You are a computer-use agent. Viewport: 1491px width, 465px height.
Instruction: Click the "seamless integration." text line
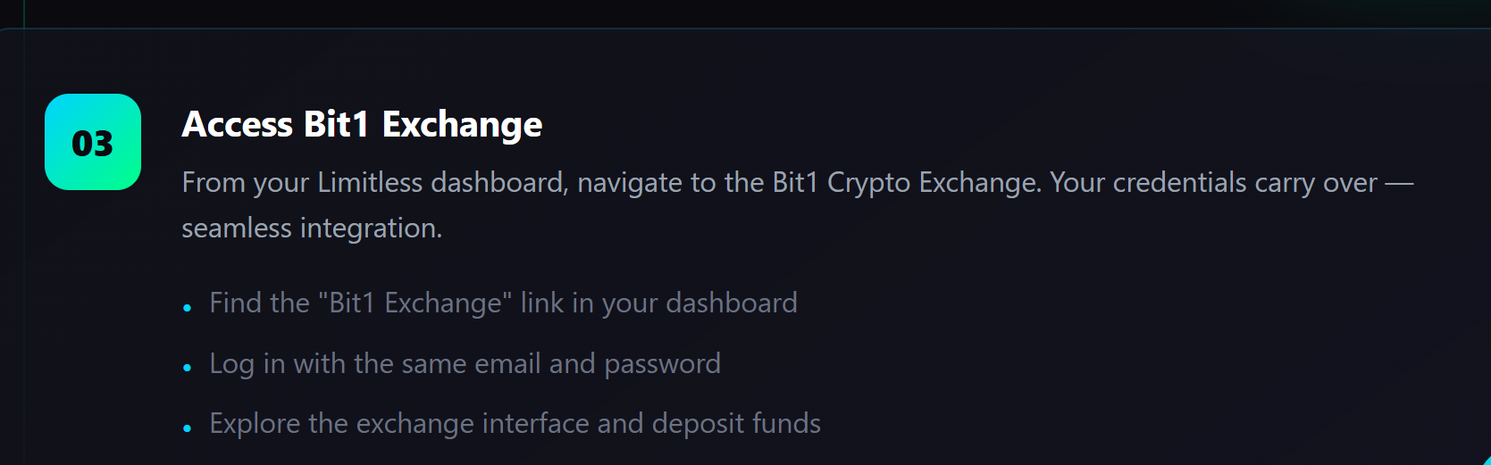312,228
